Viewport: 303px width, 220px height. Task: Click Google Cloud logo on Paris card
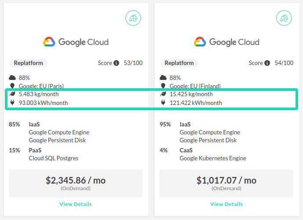click(76, 42)
